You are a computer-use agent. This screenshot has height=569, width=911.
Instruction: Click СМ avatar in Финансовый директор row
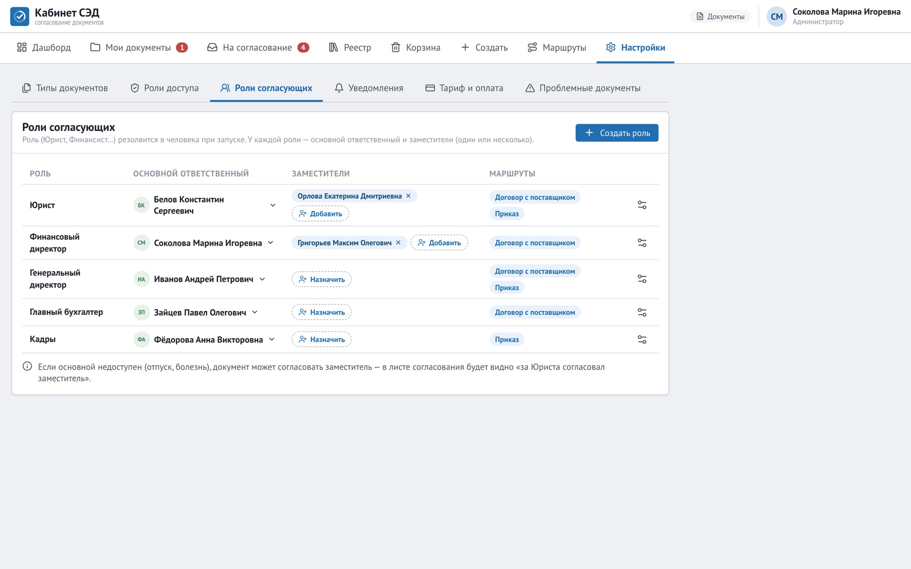pos(141,243)
